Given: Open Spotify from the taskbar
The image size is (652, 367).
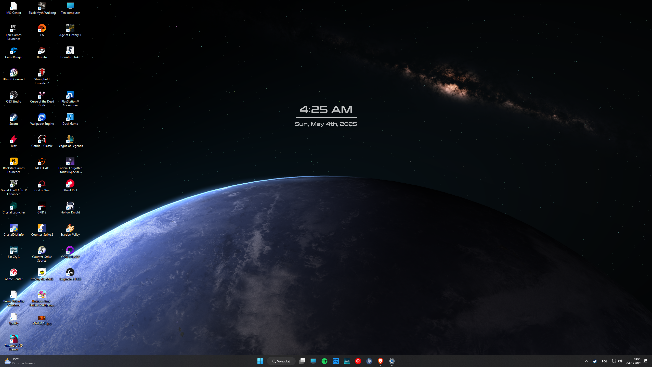Looking at the screenshot, I should pos(324,361).
